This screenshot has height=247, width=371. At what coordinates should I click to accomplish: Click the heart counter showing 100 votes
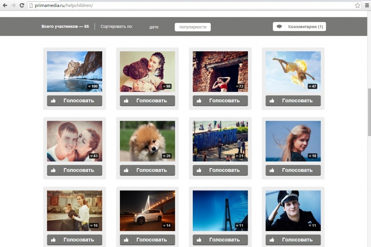click(x=93, y=86)
